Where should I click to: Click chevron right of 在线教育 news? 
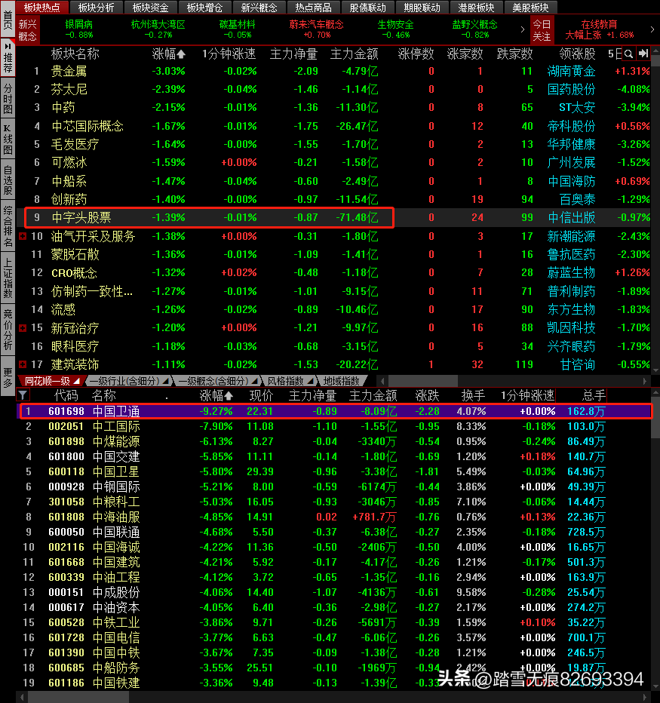pyautogui.click(x=652, y=29)
